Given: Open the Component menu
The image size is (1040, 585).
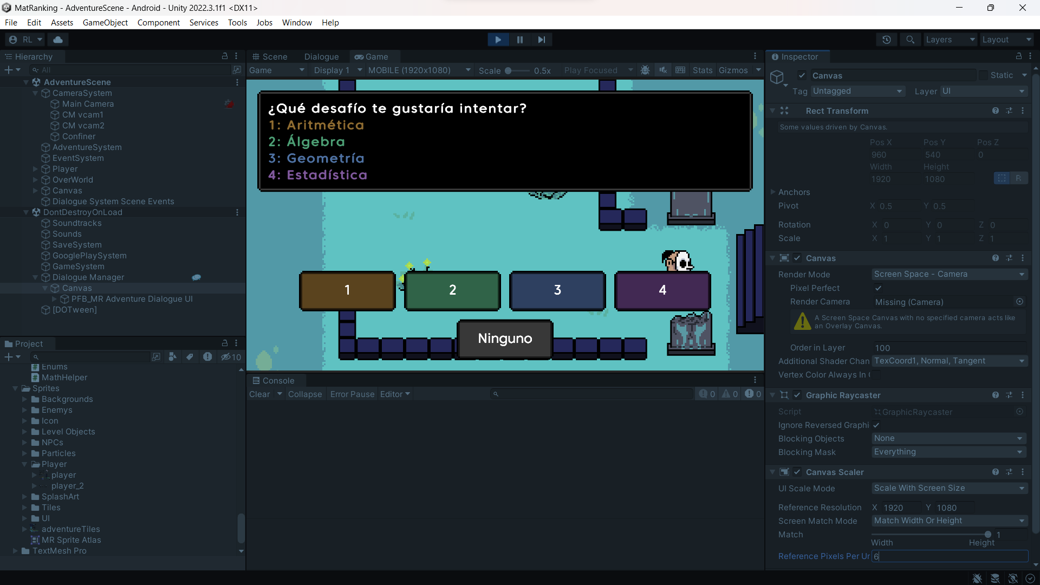Looking at the screenshot, I should (x=158, y=23).
